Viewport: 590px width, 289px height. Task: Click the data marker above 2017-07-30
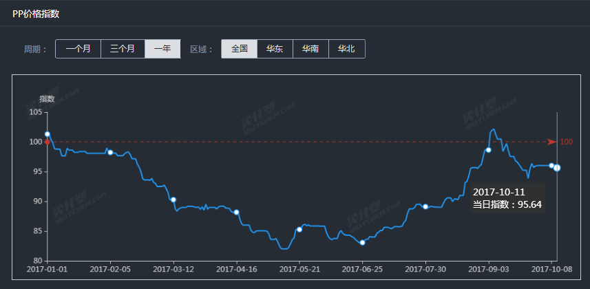point(425,206)
